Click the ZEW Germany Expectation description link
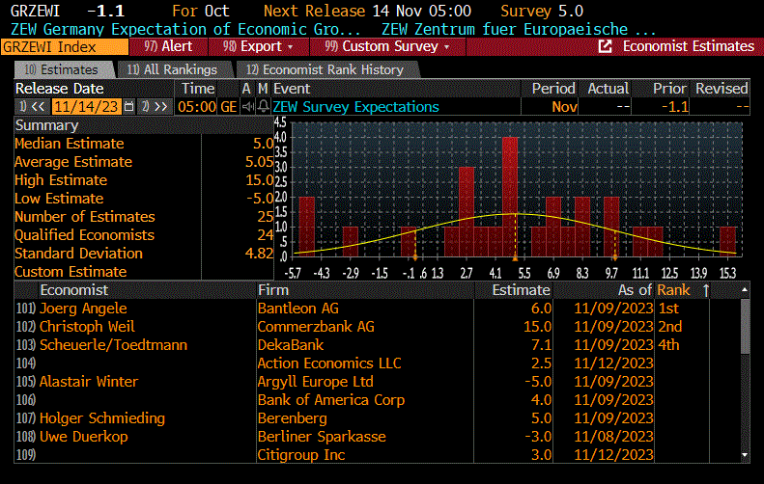The image size is (764, 484). pyautogui.click(x=185, y=29)
